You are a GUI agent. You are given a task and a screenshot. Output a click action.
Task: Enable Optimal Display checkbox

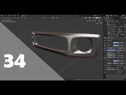[x=117, y=56]
